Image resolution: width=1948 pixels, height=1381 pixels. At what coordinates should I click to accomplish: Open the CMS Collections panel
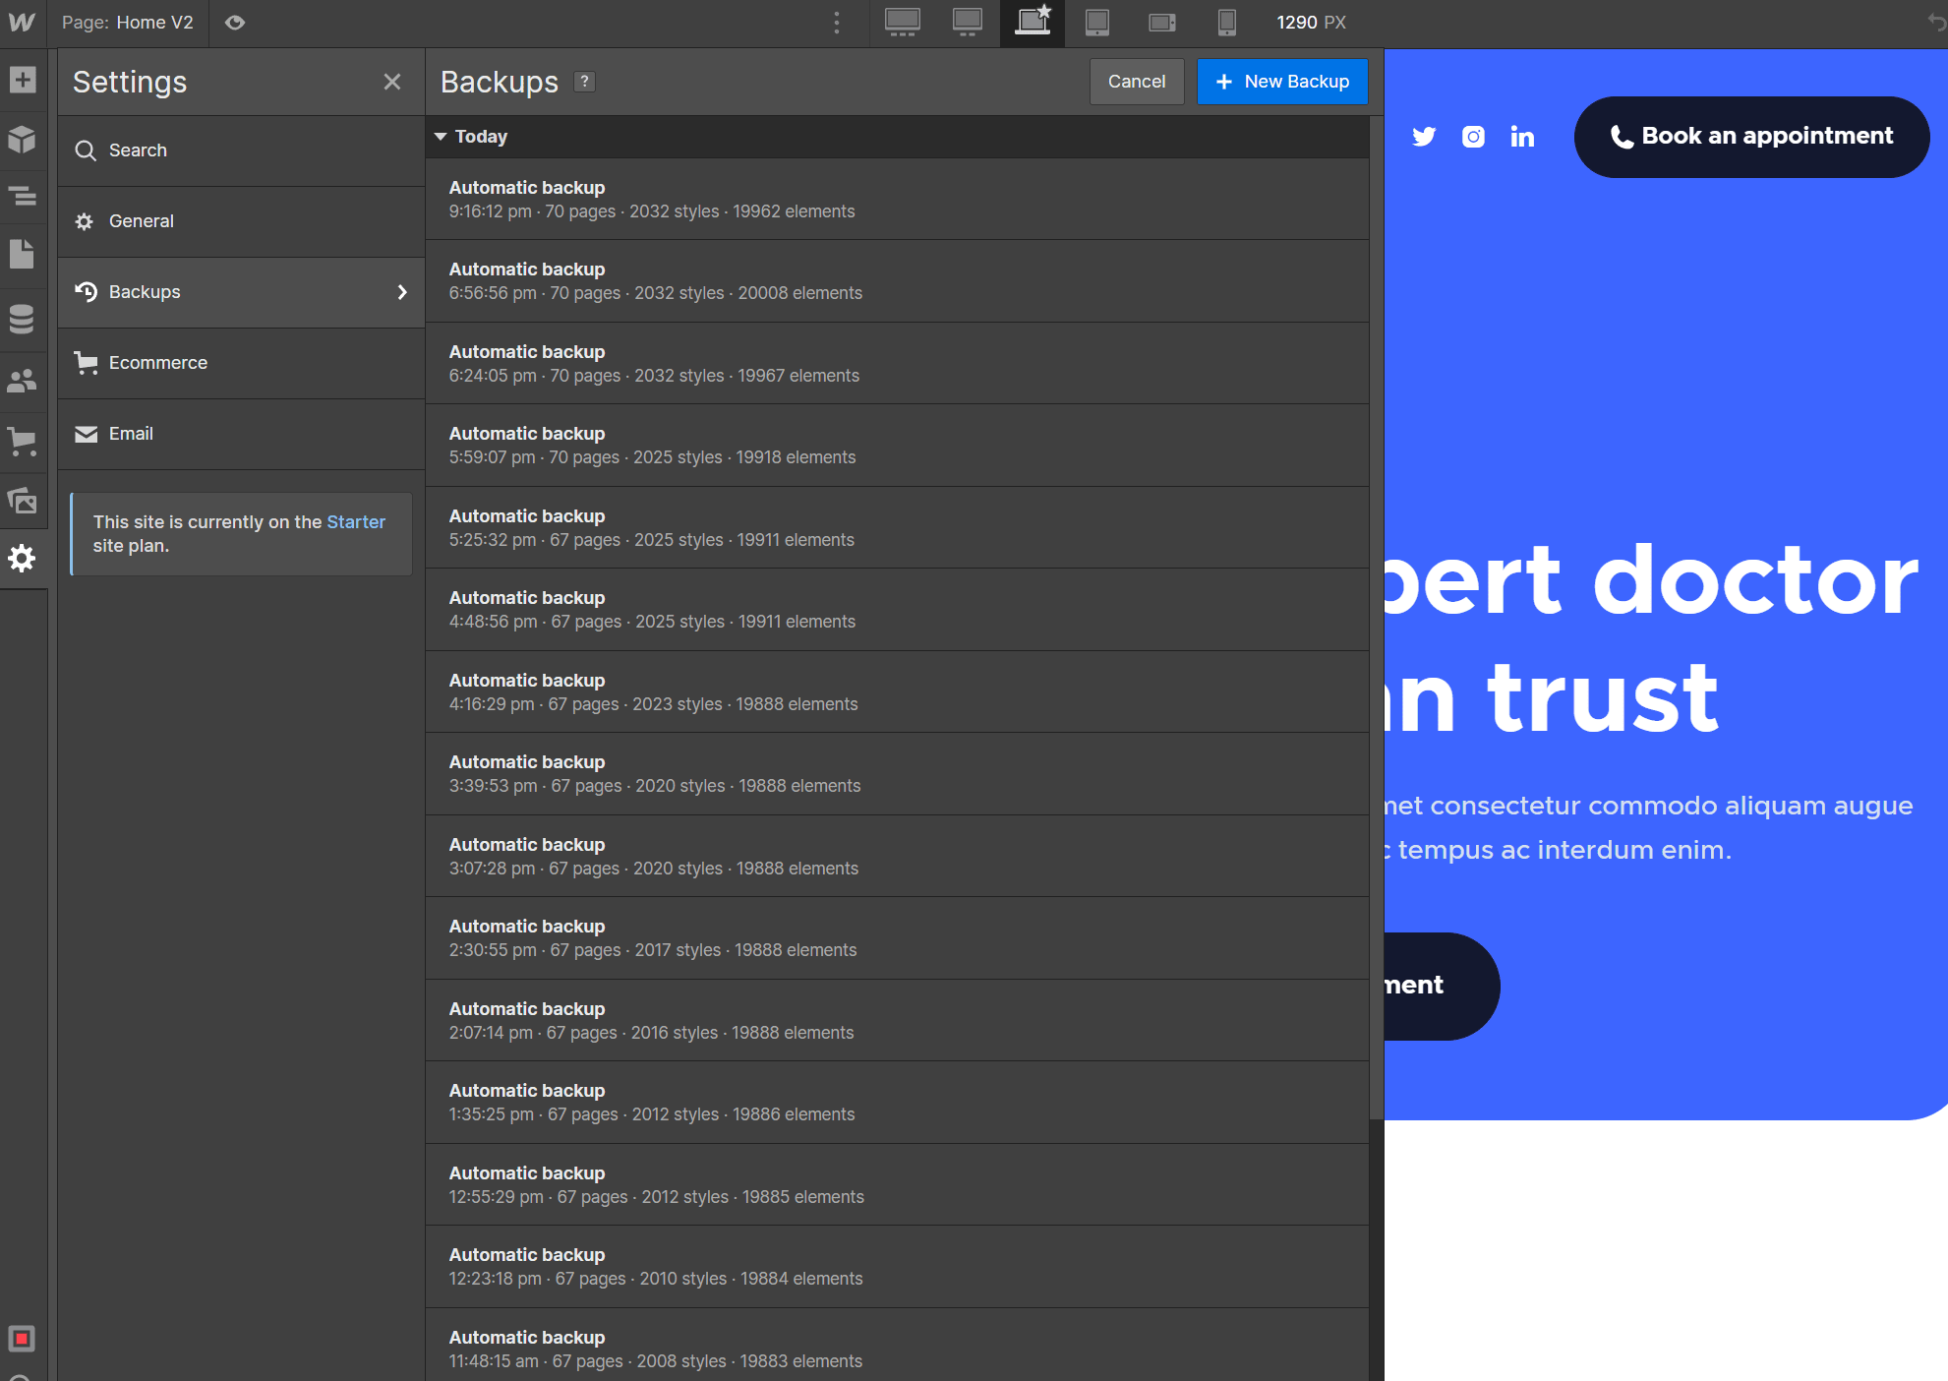[22, 319]
